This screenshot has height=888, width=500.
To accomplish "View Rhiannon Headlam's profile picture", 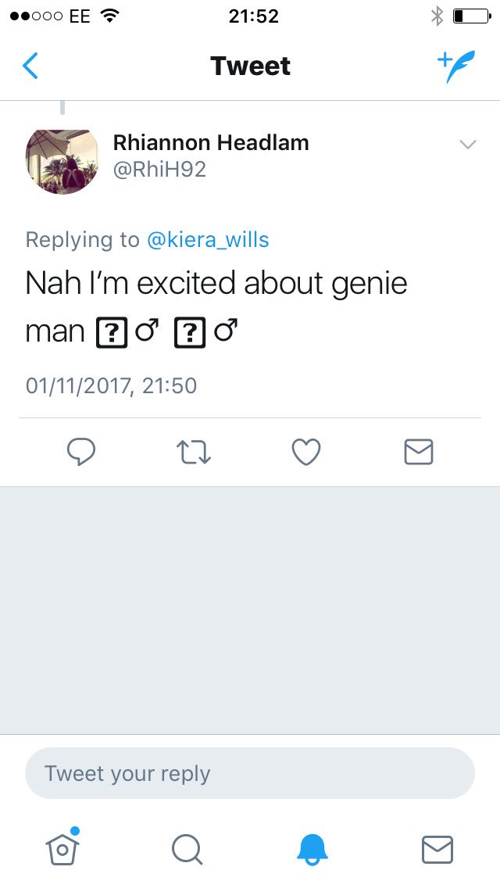I will [62, 161].
